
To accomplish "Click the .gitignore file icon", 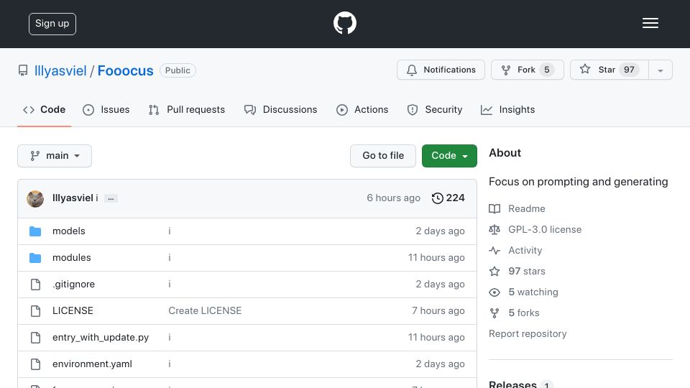I will coord(36,285).
